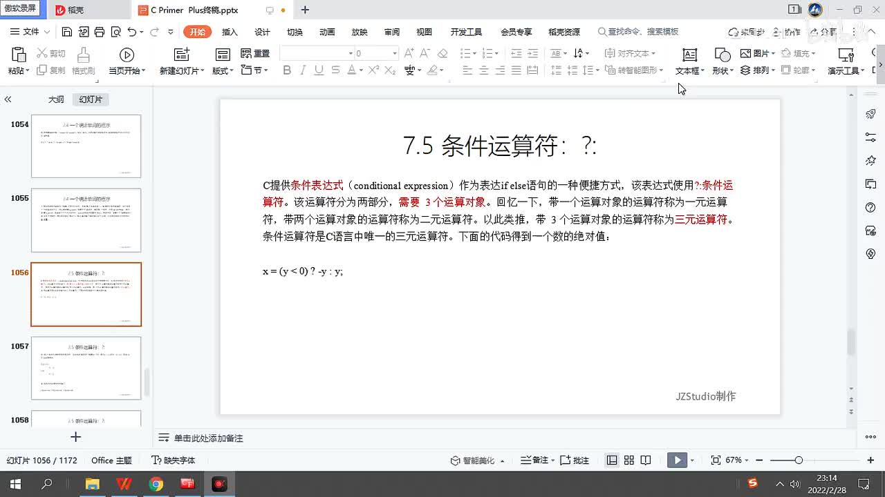Open 演示工具 presentation tools

coord(846,61)
